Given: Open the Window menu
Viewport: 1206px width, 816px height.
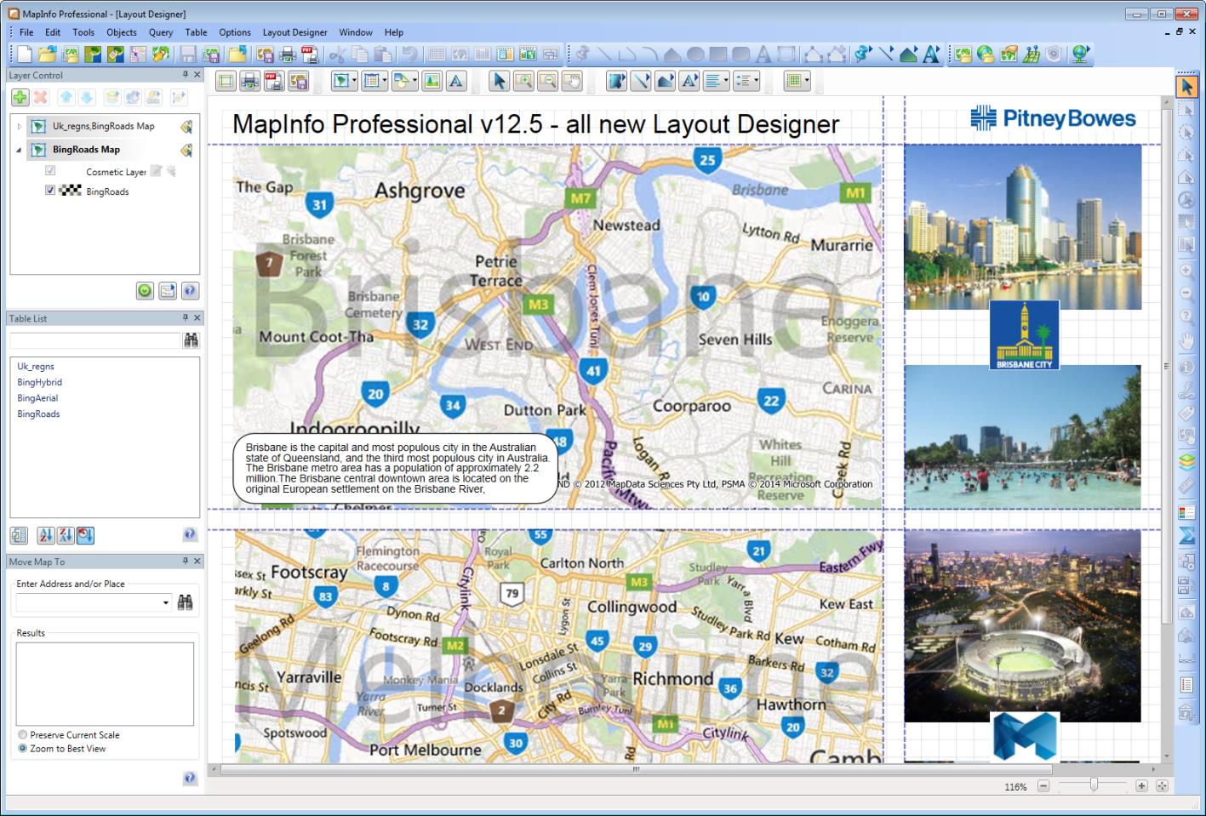Looking at the screenshot, I should tap(356, 32).
